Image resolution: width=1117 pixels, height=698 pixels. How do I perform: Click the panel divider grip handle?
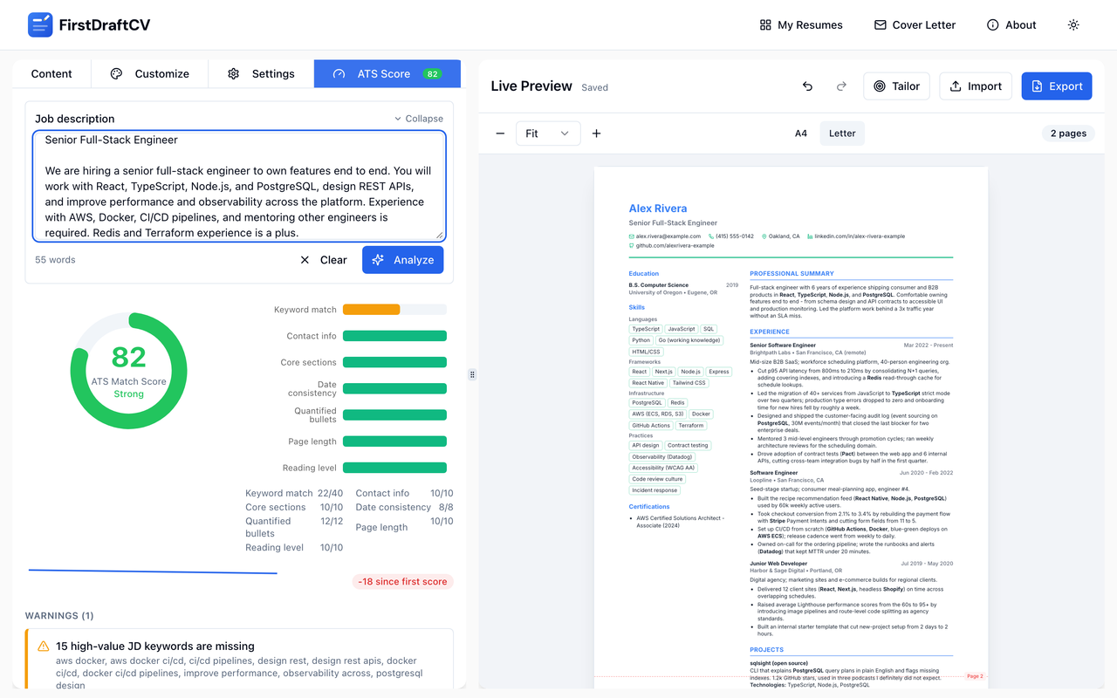point(472,374)
